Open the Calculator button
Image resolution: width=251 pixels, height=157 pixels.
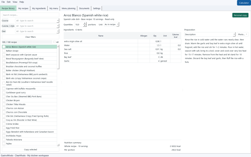coord(244,3)
